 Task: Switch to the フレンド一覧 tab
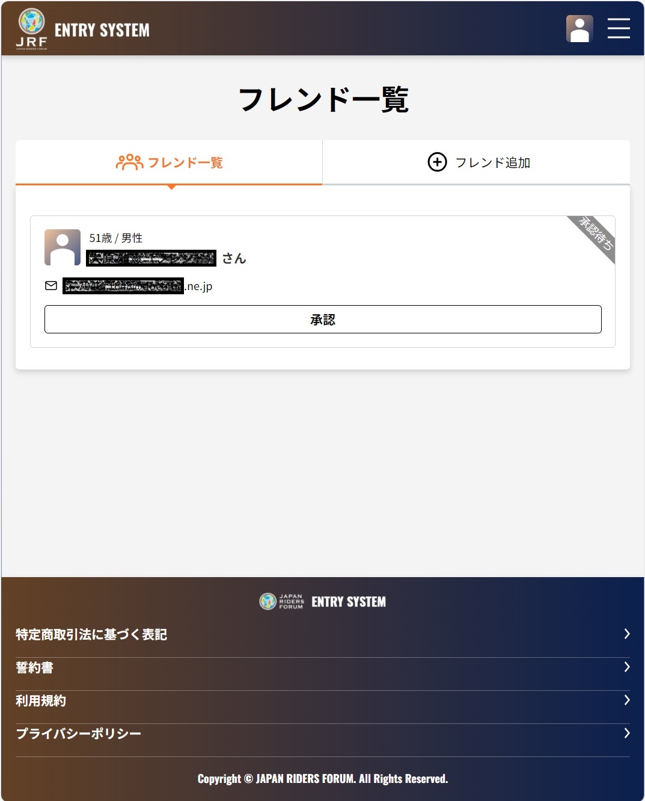169,162
